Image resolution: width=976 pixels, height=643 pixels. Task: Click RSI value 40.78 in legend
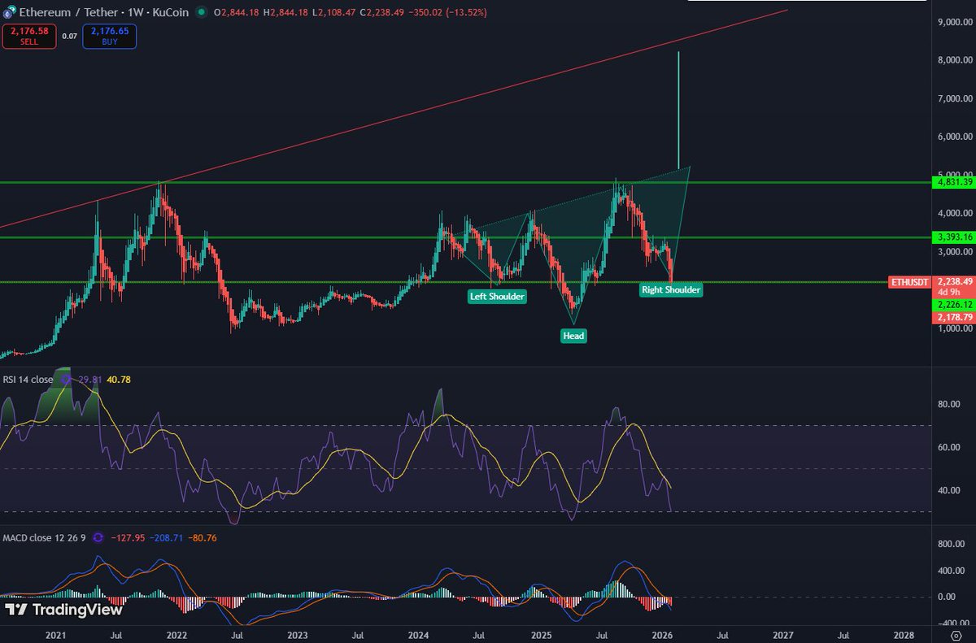[x=120, y=380]
